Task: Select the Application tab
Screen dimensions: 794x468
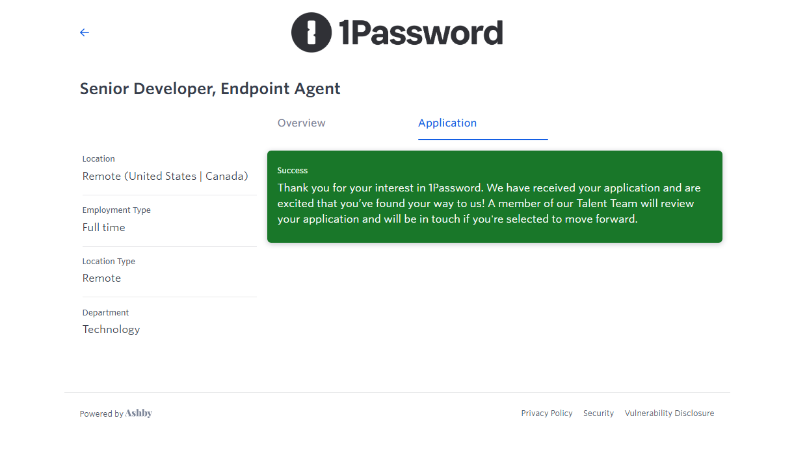Action: (x=447, y=123)
